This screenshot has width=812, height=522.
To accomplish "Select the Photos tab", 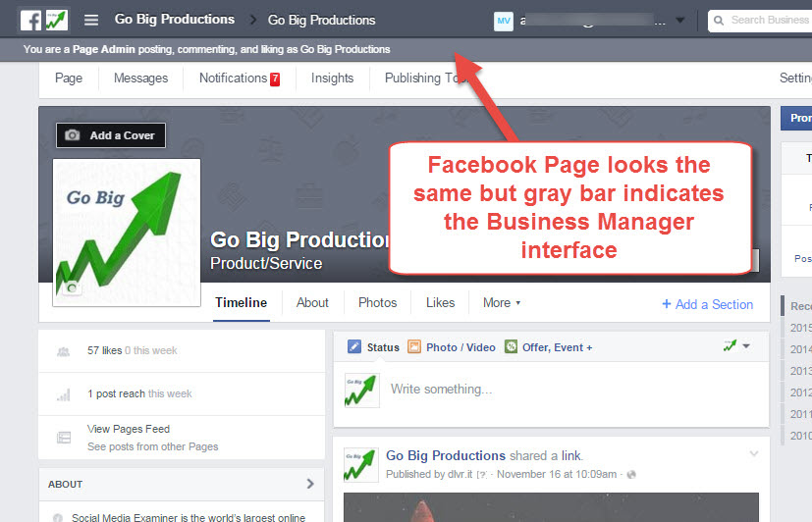I will 377,302.
